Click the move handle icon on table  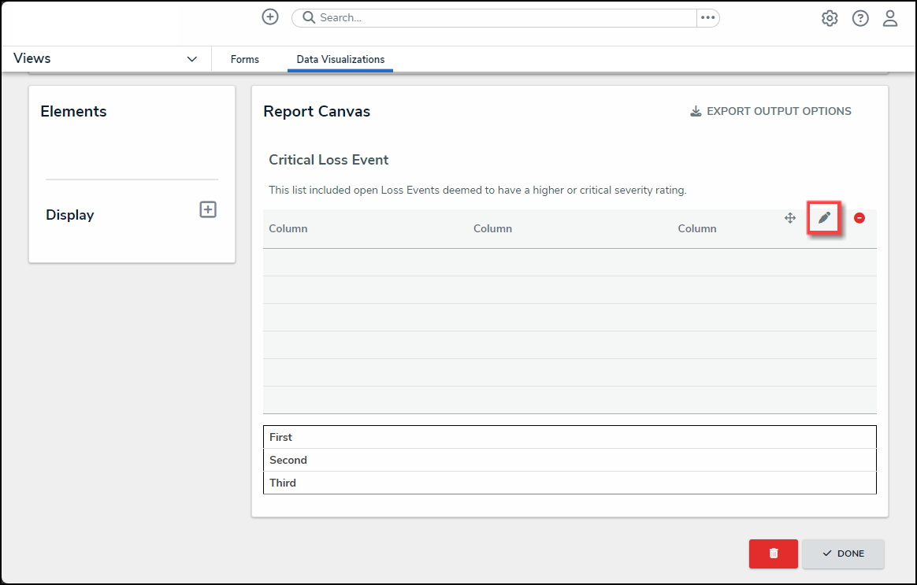[x=790, y=218]
